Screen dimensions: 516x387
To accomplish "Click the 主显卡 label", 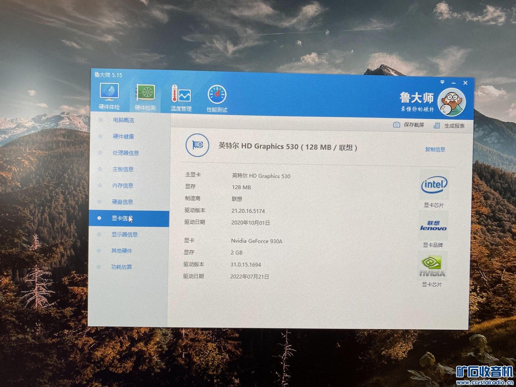I will click(x=193, y=175).
